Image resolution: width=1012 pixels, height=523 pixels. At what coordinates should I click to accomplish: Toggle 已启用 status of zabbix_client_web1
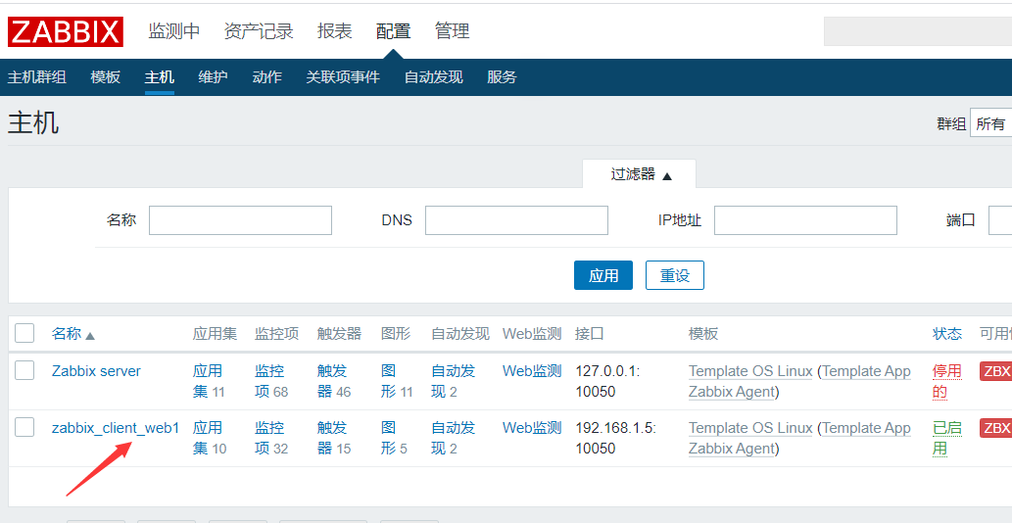(x=946, y=438)
